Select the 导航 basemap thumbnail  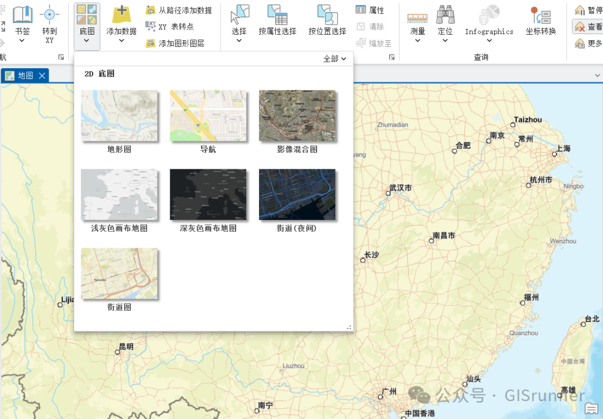[x=208, y=116]
